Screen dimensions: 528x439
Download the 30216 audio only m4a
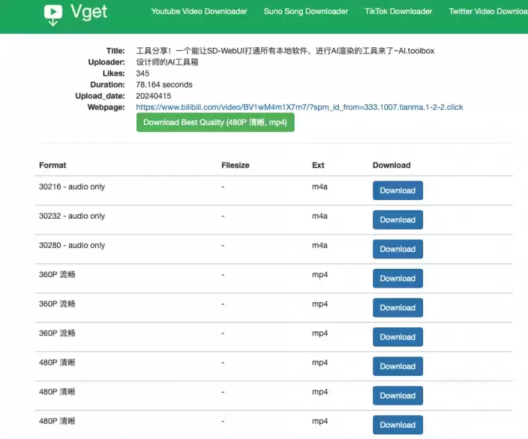[397, 190]
